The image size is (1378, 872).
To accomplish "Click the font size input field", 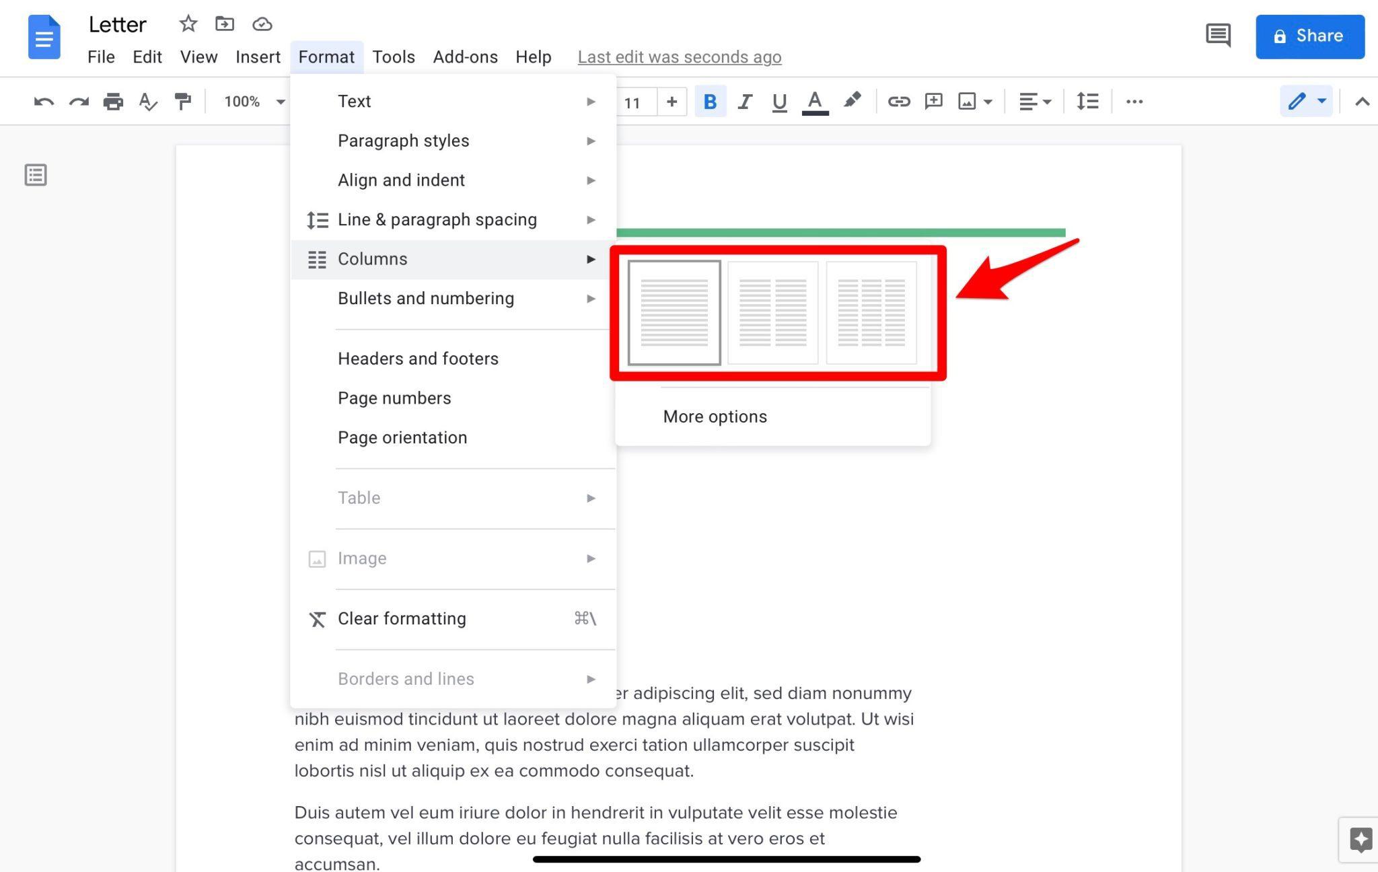I will [x=633, y=102].
